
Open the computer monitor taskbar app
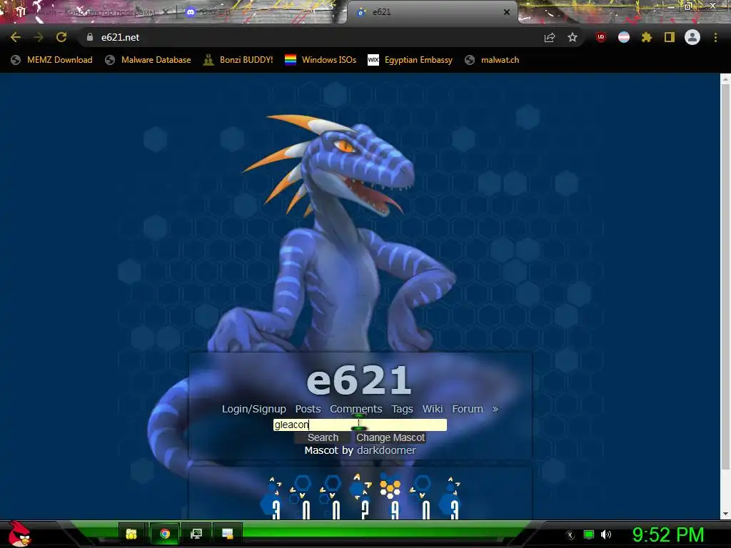tap(196, 534)
